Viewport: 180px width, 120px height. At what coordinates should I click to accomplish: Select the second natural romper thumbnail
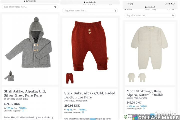click(x=142, y=77)
